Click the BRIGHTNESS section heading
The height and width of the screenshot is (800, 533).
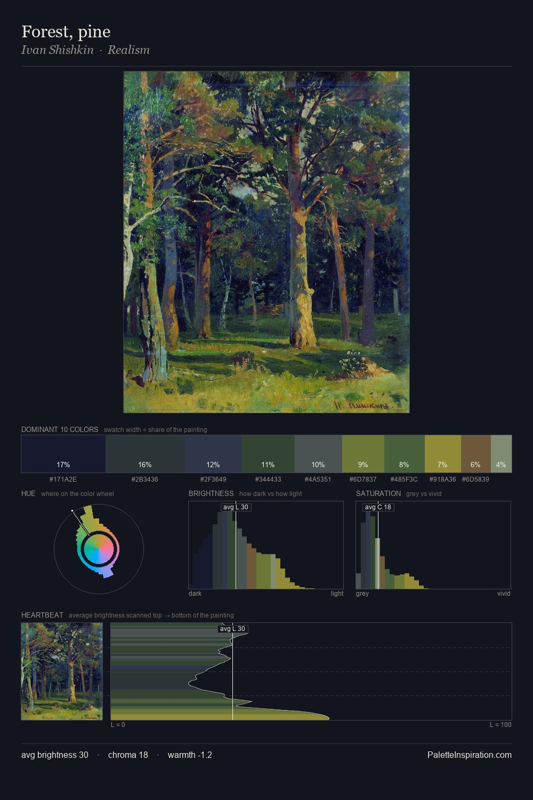(x=211, y=493)
